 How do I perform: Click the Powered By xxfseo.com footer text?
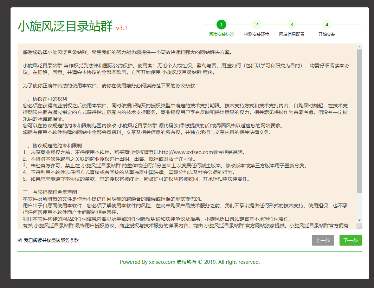(x=189, y=262)
